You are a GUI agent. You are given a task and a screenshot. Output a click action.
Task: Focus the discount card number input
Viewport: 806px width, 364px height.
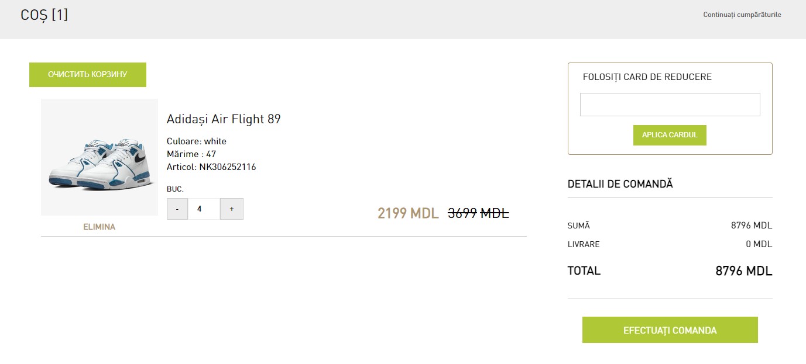point(670,105)
